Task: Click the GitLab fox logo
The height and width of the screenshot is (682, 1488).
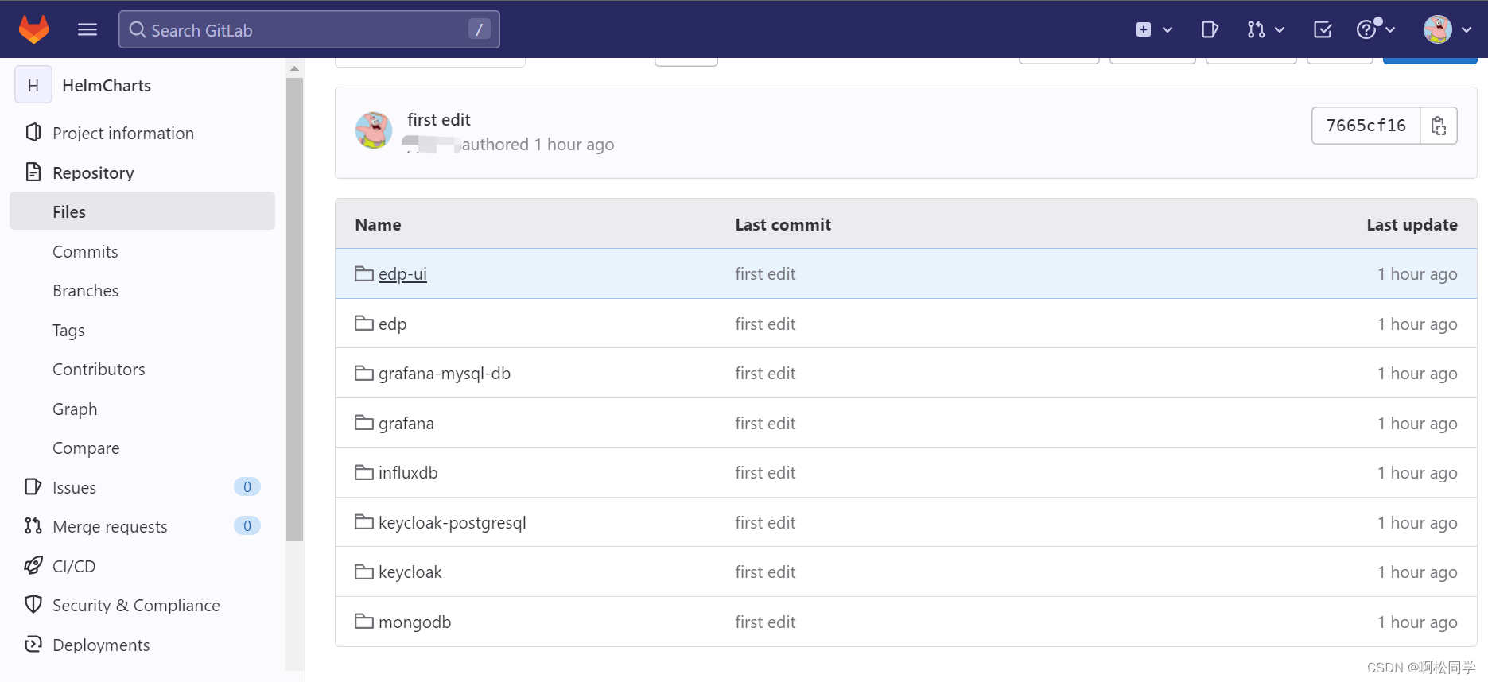Action: pyautogui.click(x=34, y=29)
